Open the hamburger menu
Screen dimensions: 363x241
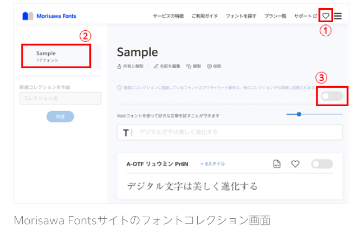tap(338, 16)
